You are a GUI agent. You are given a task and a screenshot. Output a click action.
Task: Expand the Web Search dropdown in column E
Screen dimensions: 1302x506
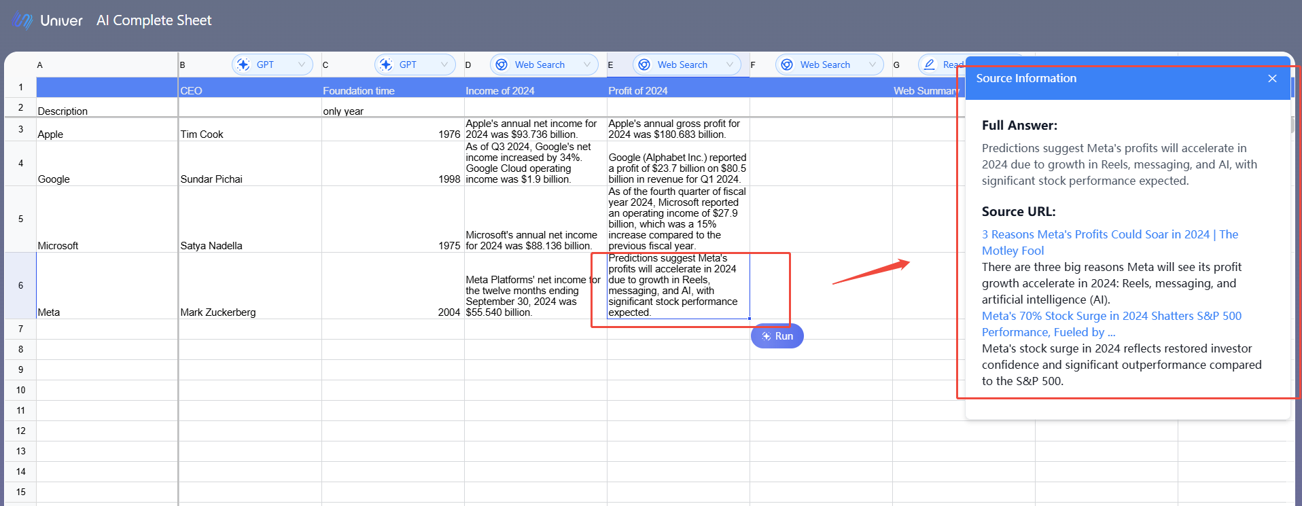click(x=730, y=65)
